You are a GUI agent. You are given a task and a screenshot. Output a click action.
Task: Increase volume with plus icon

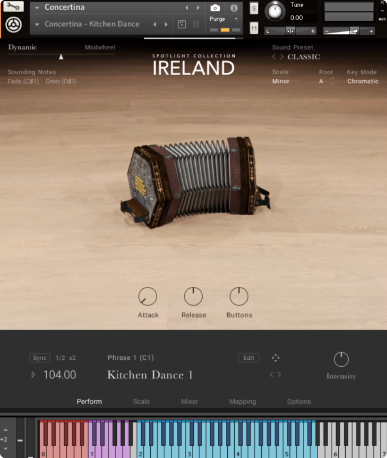point(371,31)
